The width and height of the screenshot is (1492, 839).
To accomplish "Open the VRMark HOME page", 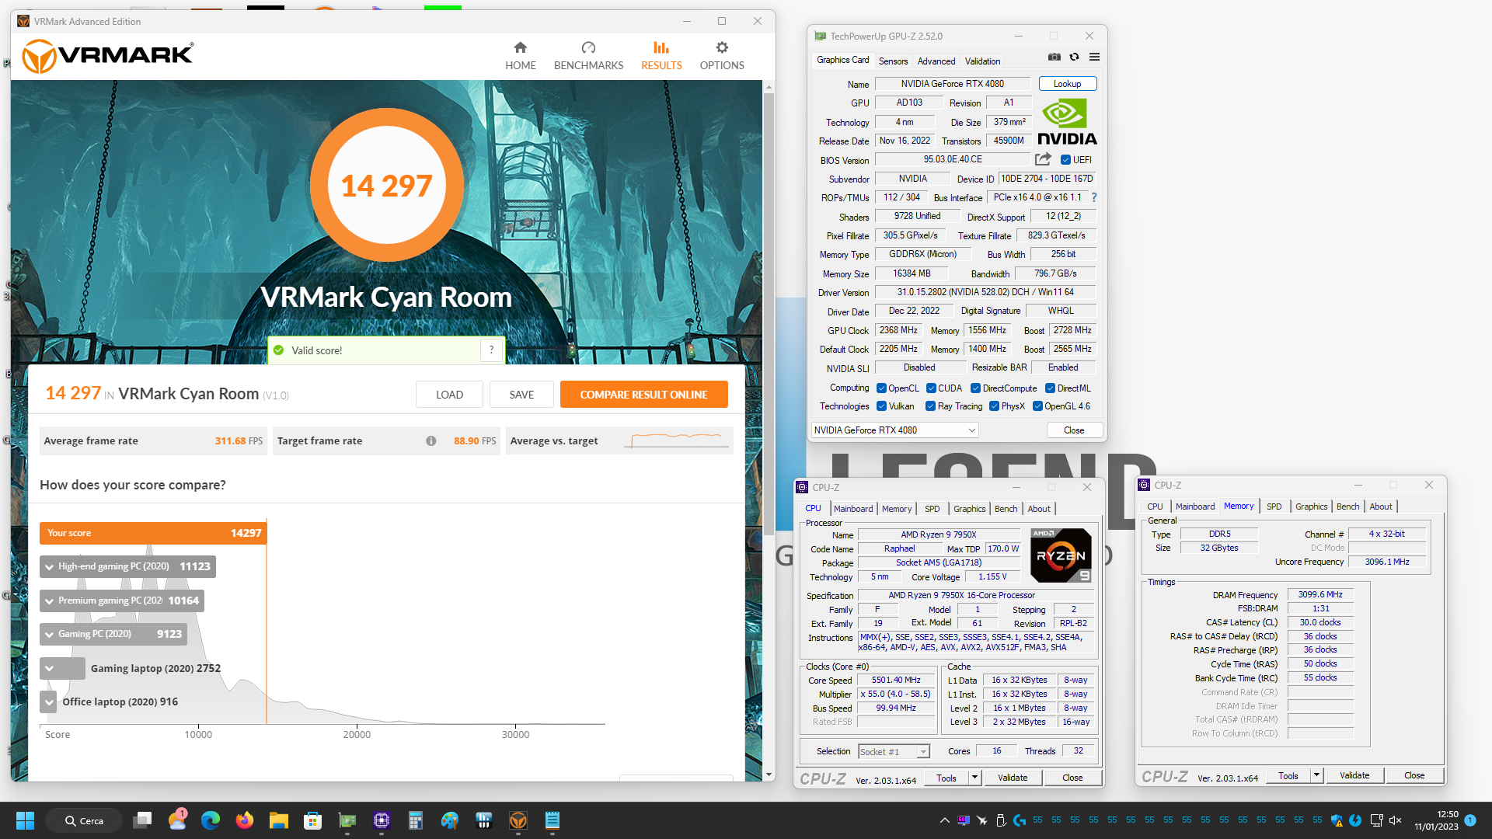I will tap(520, 56).
